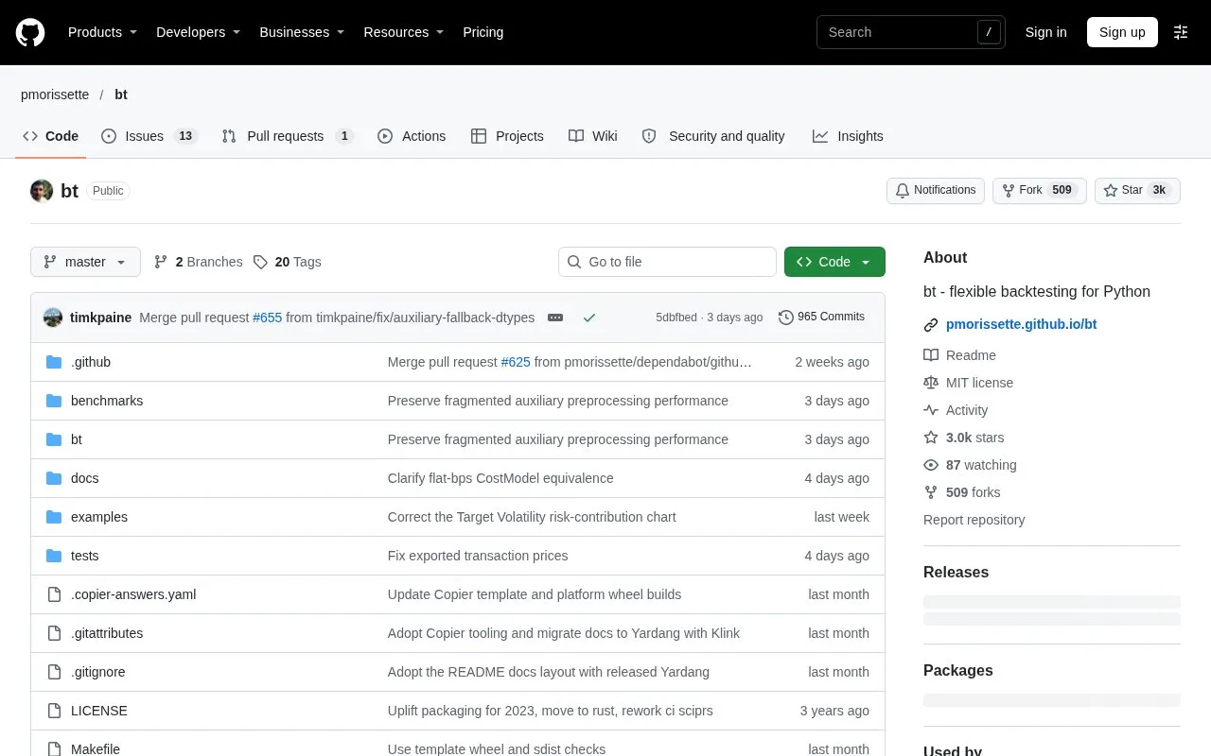This screenshot has width=1211, height=756.
Task: Click the GitHub logo icon
Action: (x=30, y=32)
